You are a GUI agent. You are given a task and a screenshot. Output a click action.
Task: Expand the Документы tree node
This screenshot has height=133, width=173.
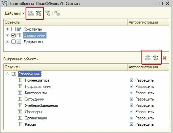pos(7,42)
